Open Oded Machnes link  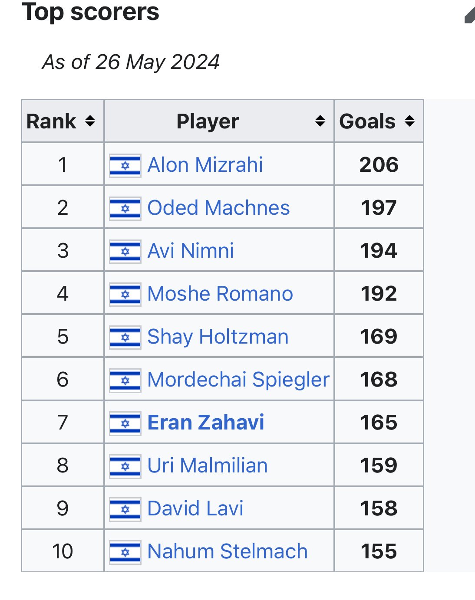coord(218,208)
